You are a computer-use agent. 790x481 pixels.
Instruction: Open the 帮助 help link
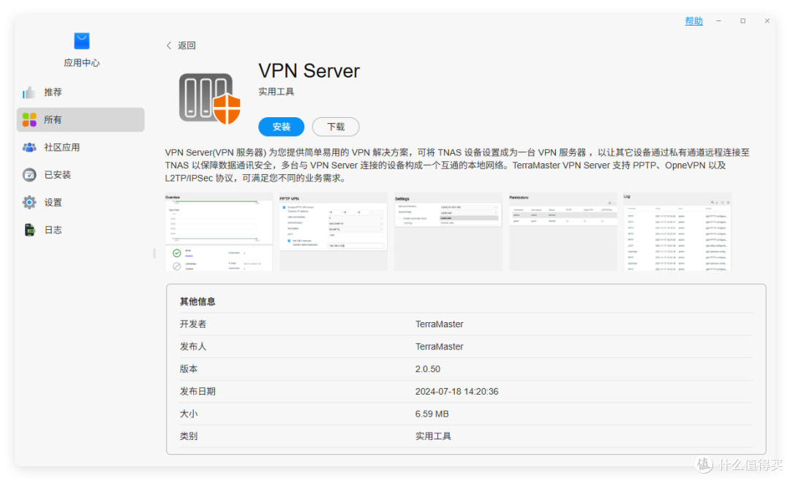pos(693,20)
